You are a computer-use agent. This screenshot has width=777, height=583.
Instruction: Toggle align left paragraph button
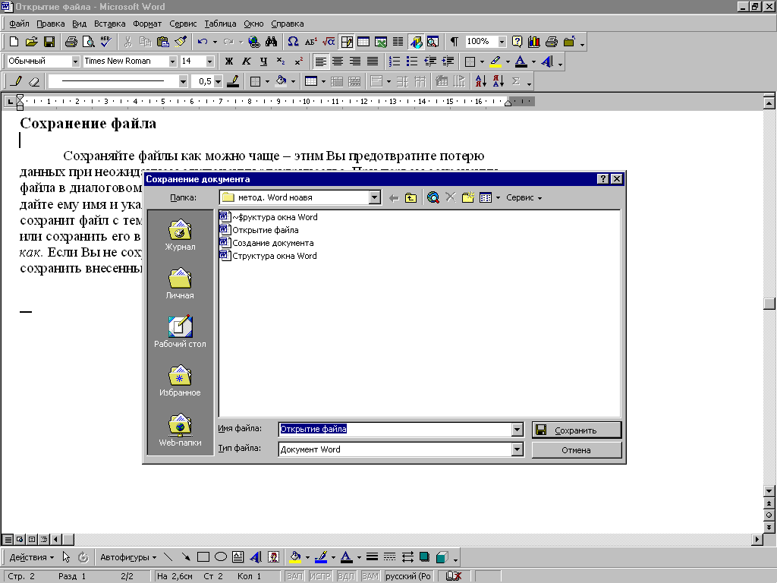[321, 61]
